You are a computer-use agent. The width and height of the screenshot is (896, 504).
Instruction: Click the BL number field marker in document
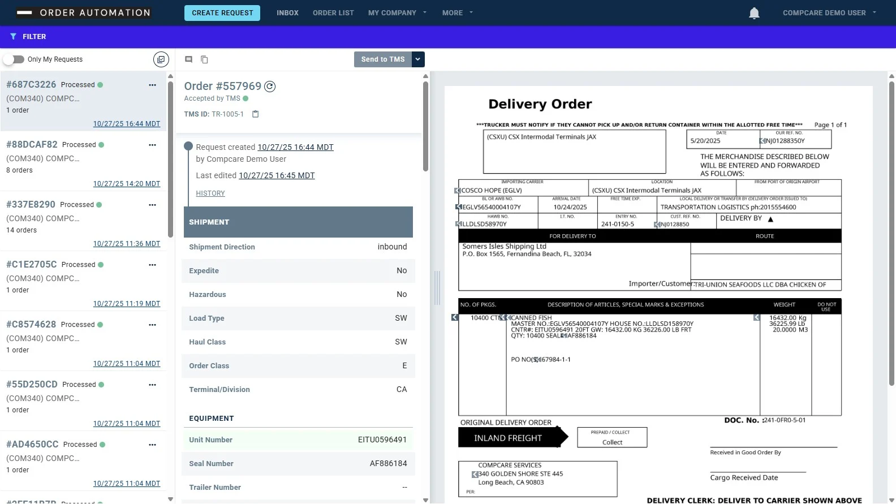point(459,207)
